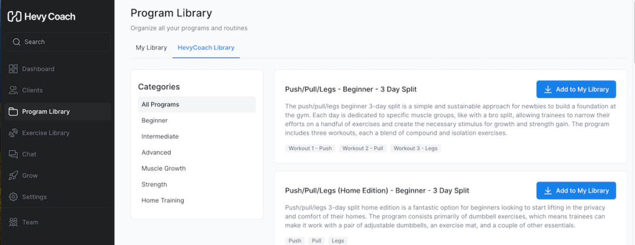
Task: Click the search magnifier icon in sidebar
Action: pyautogui.click(x=16, y=42)
